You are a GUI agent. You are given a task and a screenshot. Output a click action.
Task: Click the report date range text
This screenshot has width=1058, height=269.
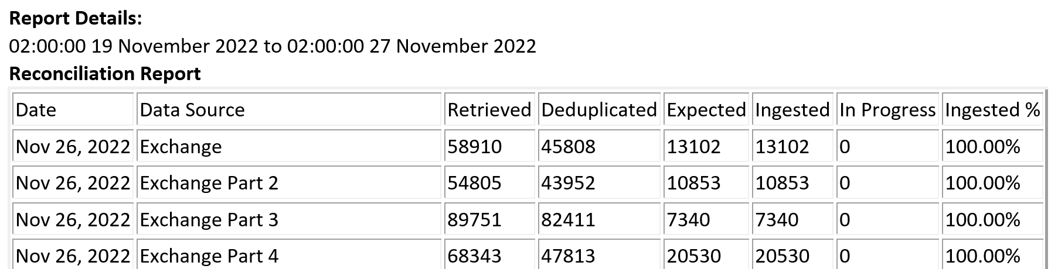coord(273,46)
